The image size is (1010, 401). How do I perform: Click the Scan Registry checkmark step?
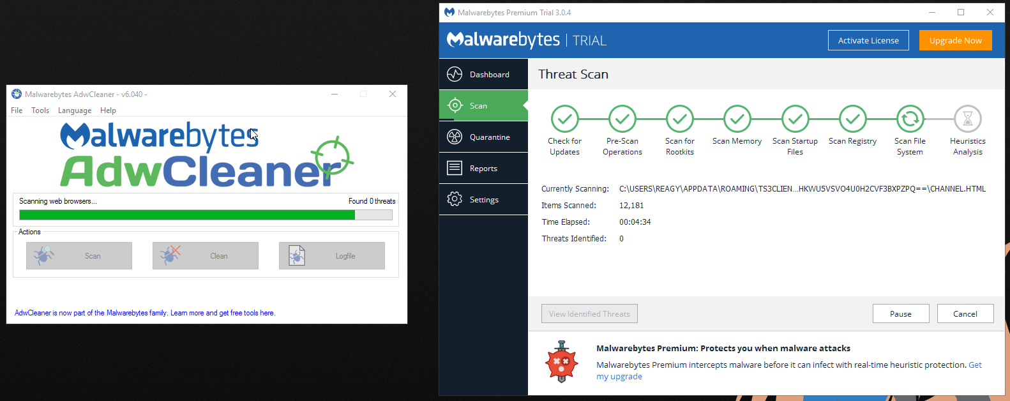(x=853, y=119)
